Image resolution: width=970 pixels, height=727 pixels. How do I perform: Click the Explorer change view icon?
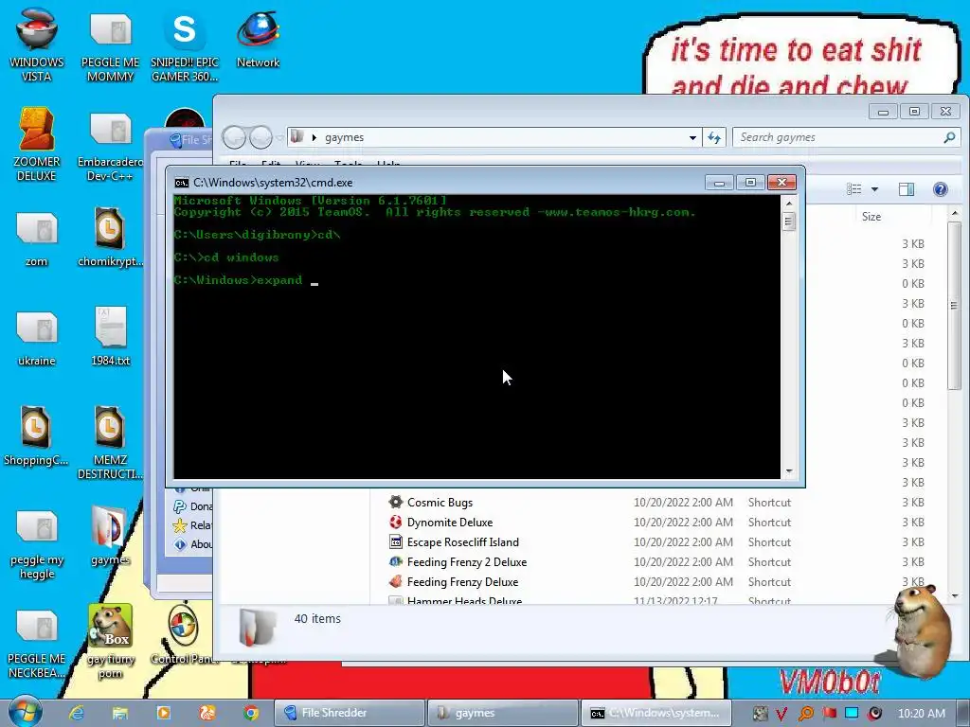(854, 189)
